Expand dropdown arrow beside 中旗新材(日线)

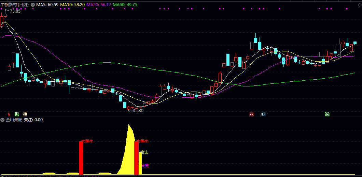[33, 5]
